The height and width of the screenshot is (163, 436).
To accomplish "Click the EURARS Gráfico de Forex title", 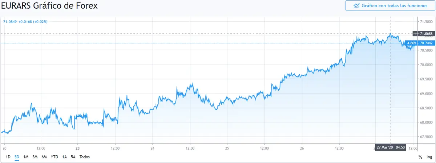I will click(x=49, y=6).
